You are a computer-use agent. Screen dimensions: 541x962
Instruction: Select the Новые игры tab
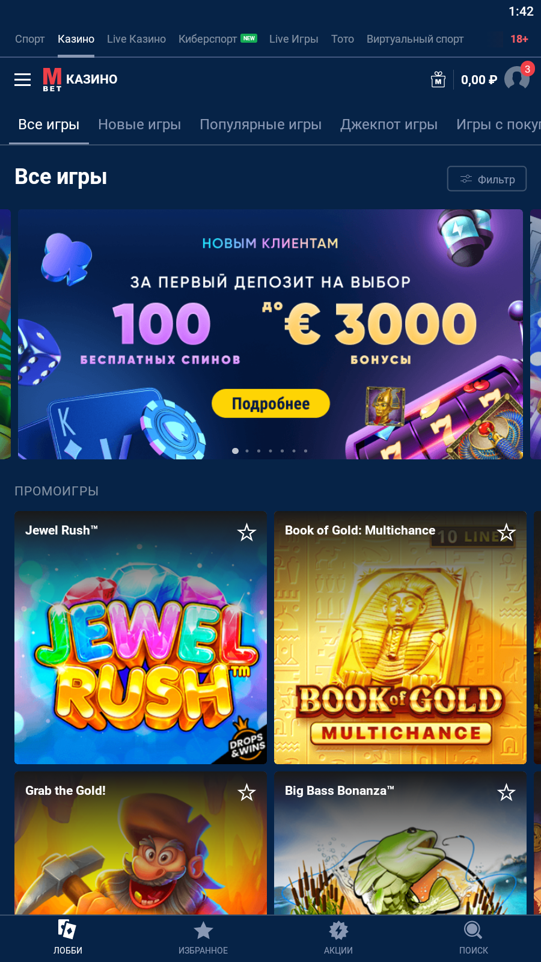[139, 124]
